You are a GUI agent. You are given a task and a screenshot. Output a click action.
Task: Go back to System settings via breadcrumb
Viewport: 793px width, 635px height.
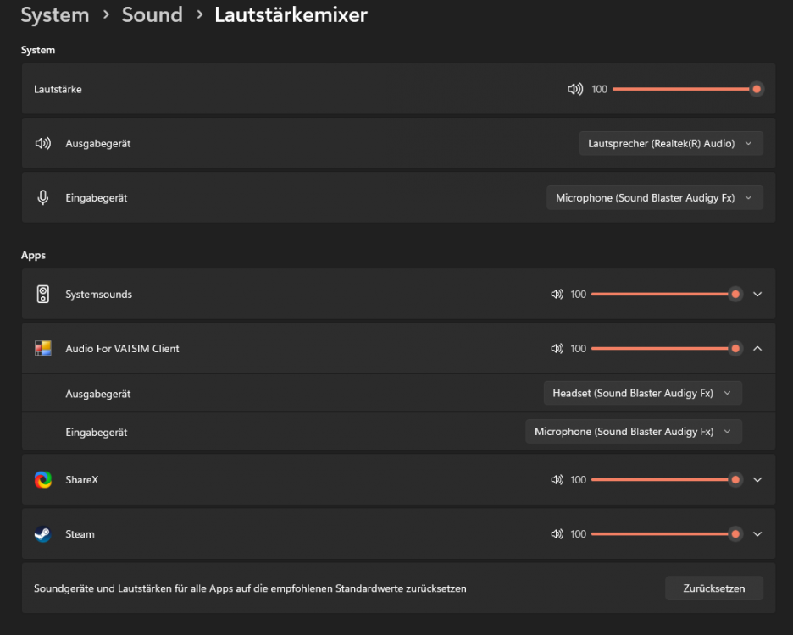pos(54,14)
